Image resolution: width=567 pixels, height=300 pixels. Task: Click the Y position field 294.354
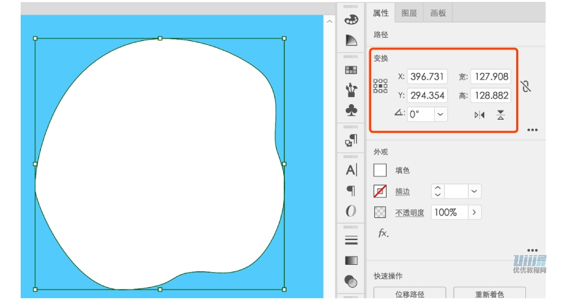427,96
